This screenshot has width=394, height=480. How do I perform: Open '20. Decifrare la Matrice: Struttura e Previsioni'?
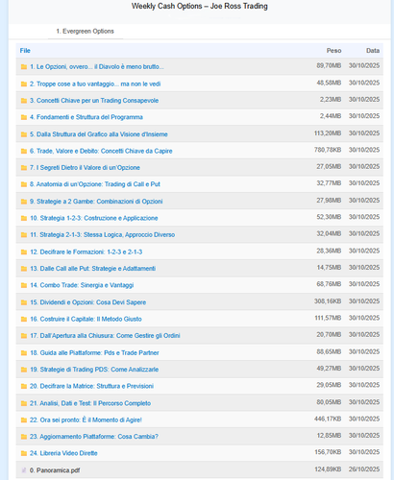pyautogui.click(x=91, y=386)
